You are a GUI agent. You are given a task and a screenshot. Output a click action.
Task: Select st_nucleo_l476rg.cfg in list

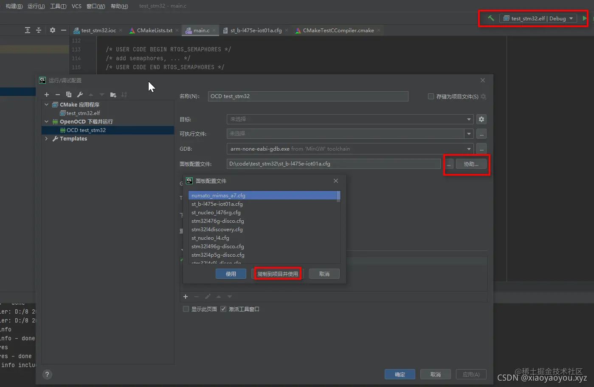(x=262, y=213)
